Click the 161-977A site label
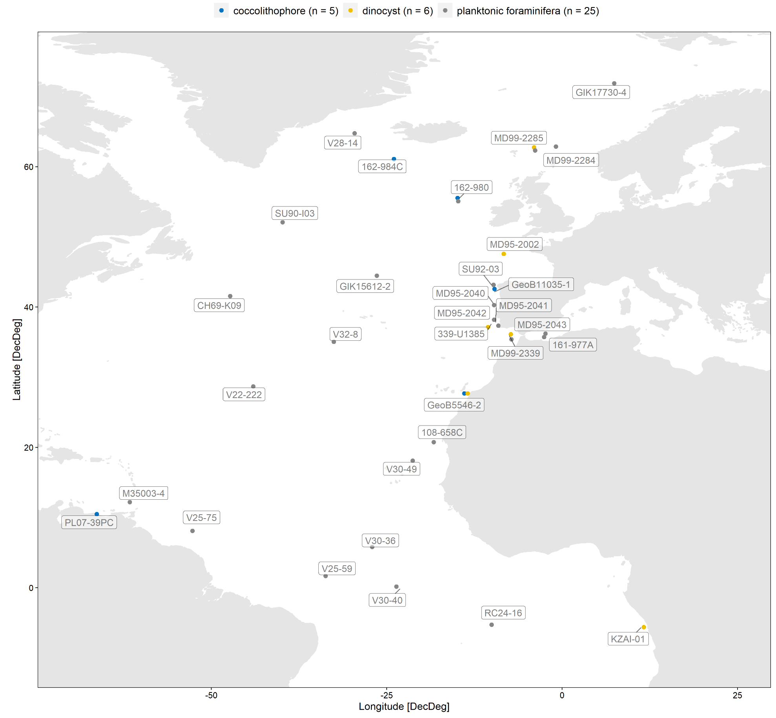This screenshot has height=718, width=776. pos(573,345)
